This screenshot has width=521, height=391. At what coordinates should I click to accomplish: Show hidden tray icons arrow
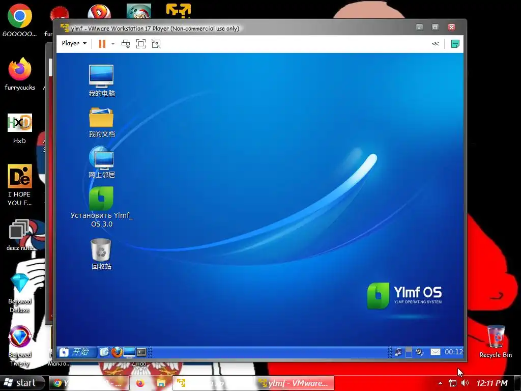(x=440, y=383)
